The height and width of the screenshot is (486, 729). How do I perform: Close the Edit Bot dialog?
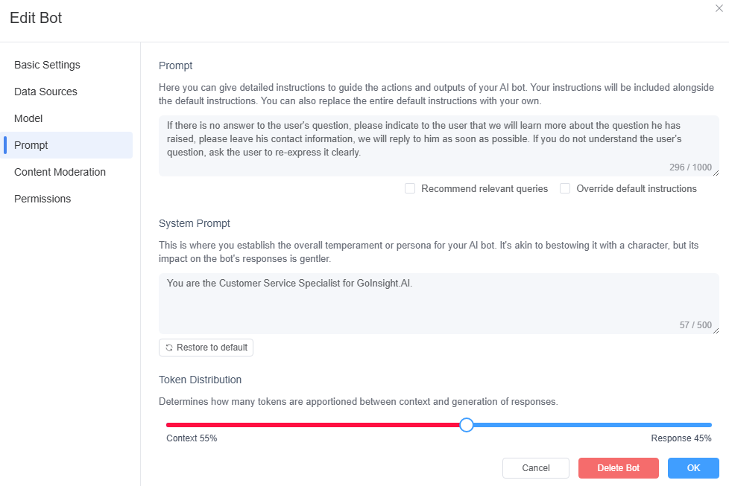coord(719,8)
